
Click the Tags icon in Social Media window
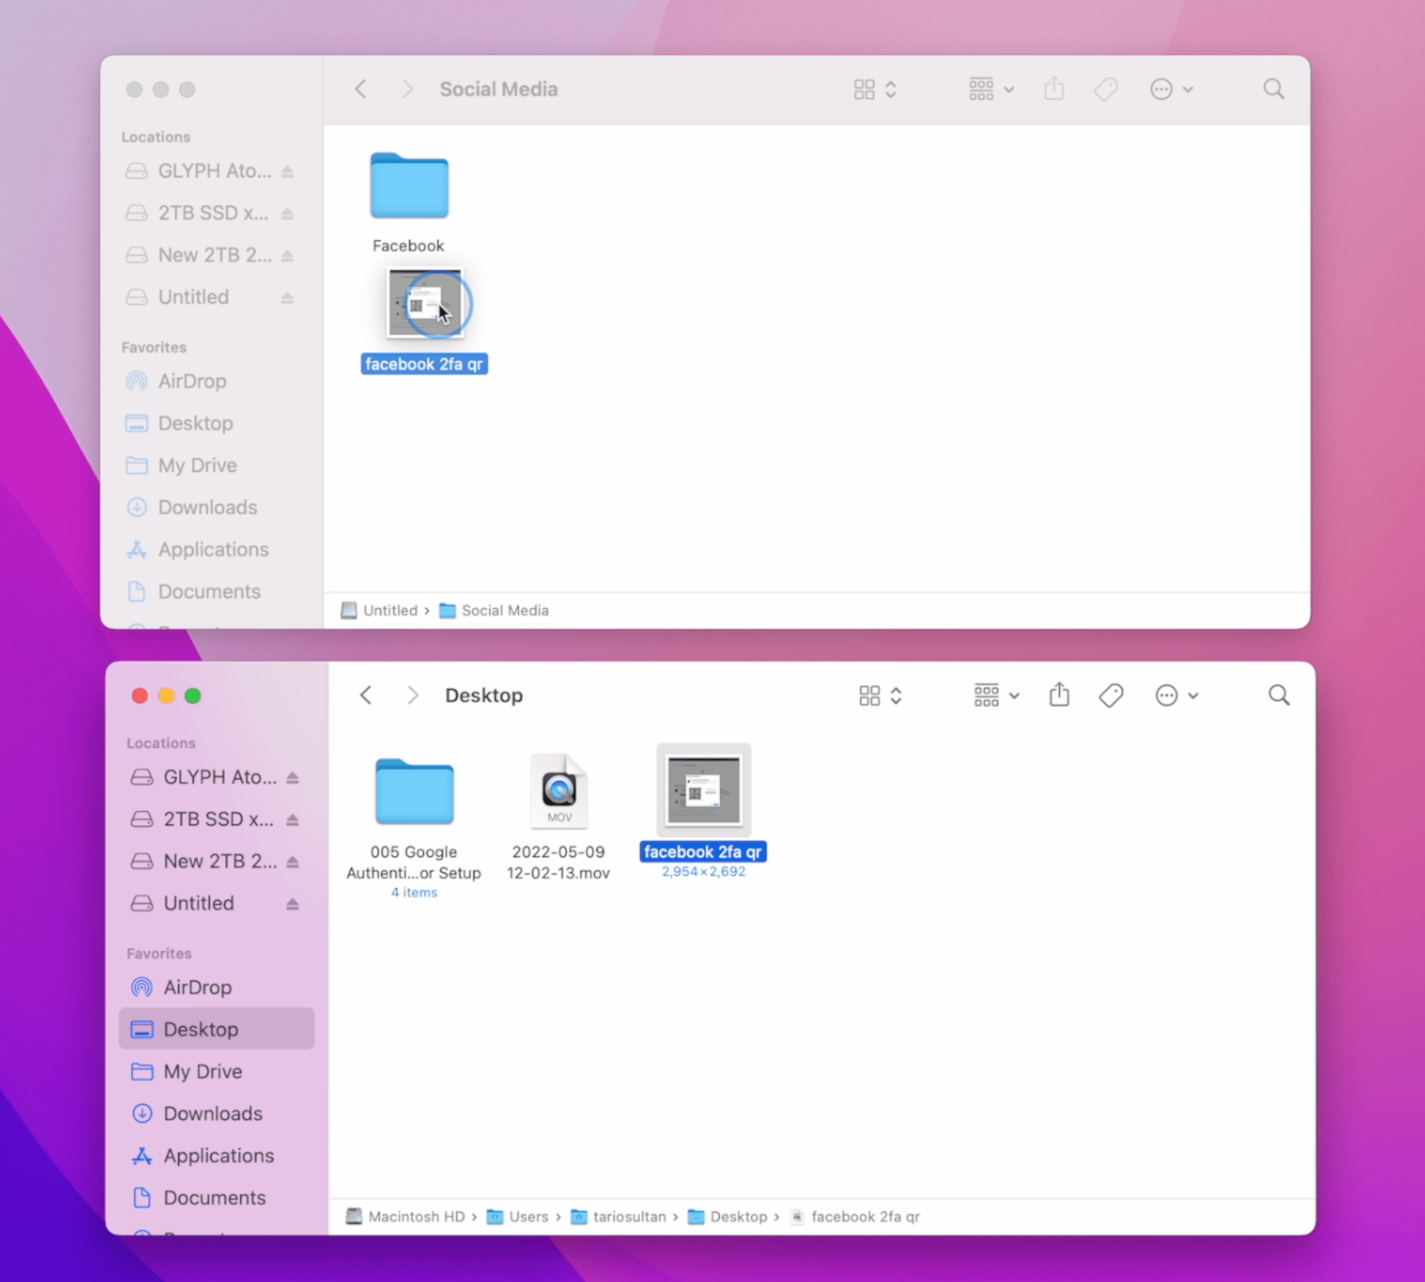tap(1106, 89)
